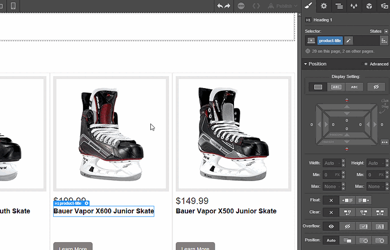Click the target icon beside '20 on this page'
This screenshot has width=390, height=250.
coord(307,51)
